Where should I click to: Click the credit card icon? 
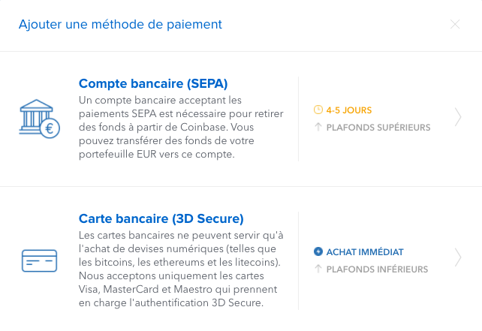(x=39, y=260)
